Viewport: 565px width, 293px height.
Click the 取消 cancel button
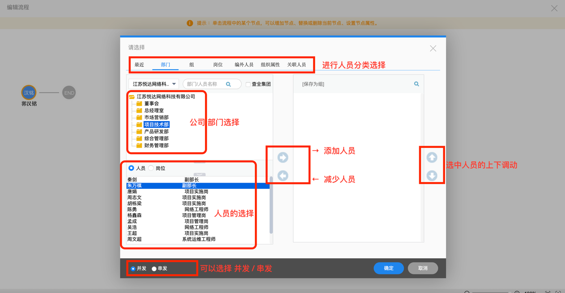tap(422, 268)
